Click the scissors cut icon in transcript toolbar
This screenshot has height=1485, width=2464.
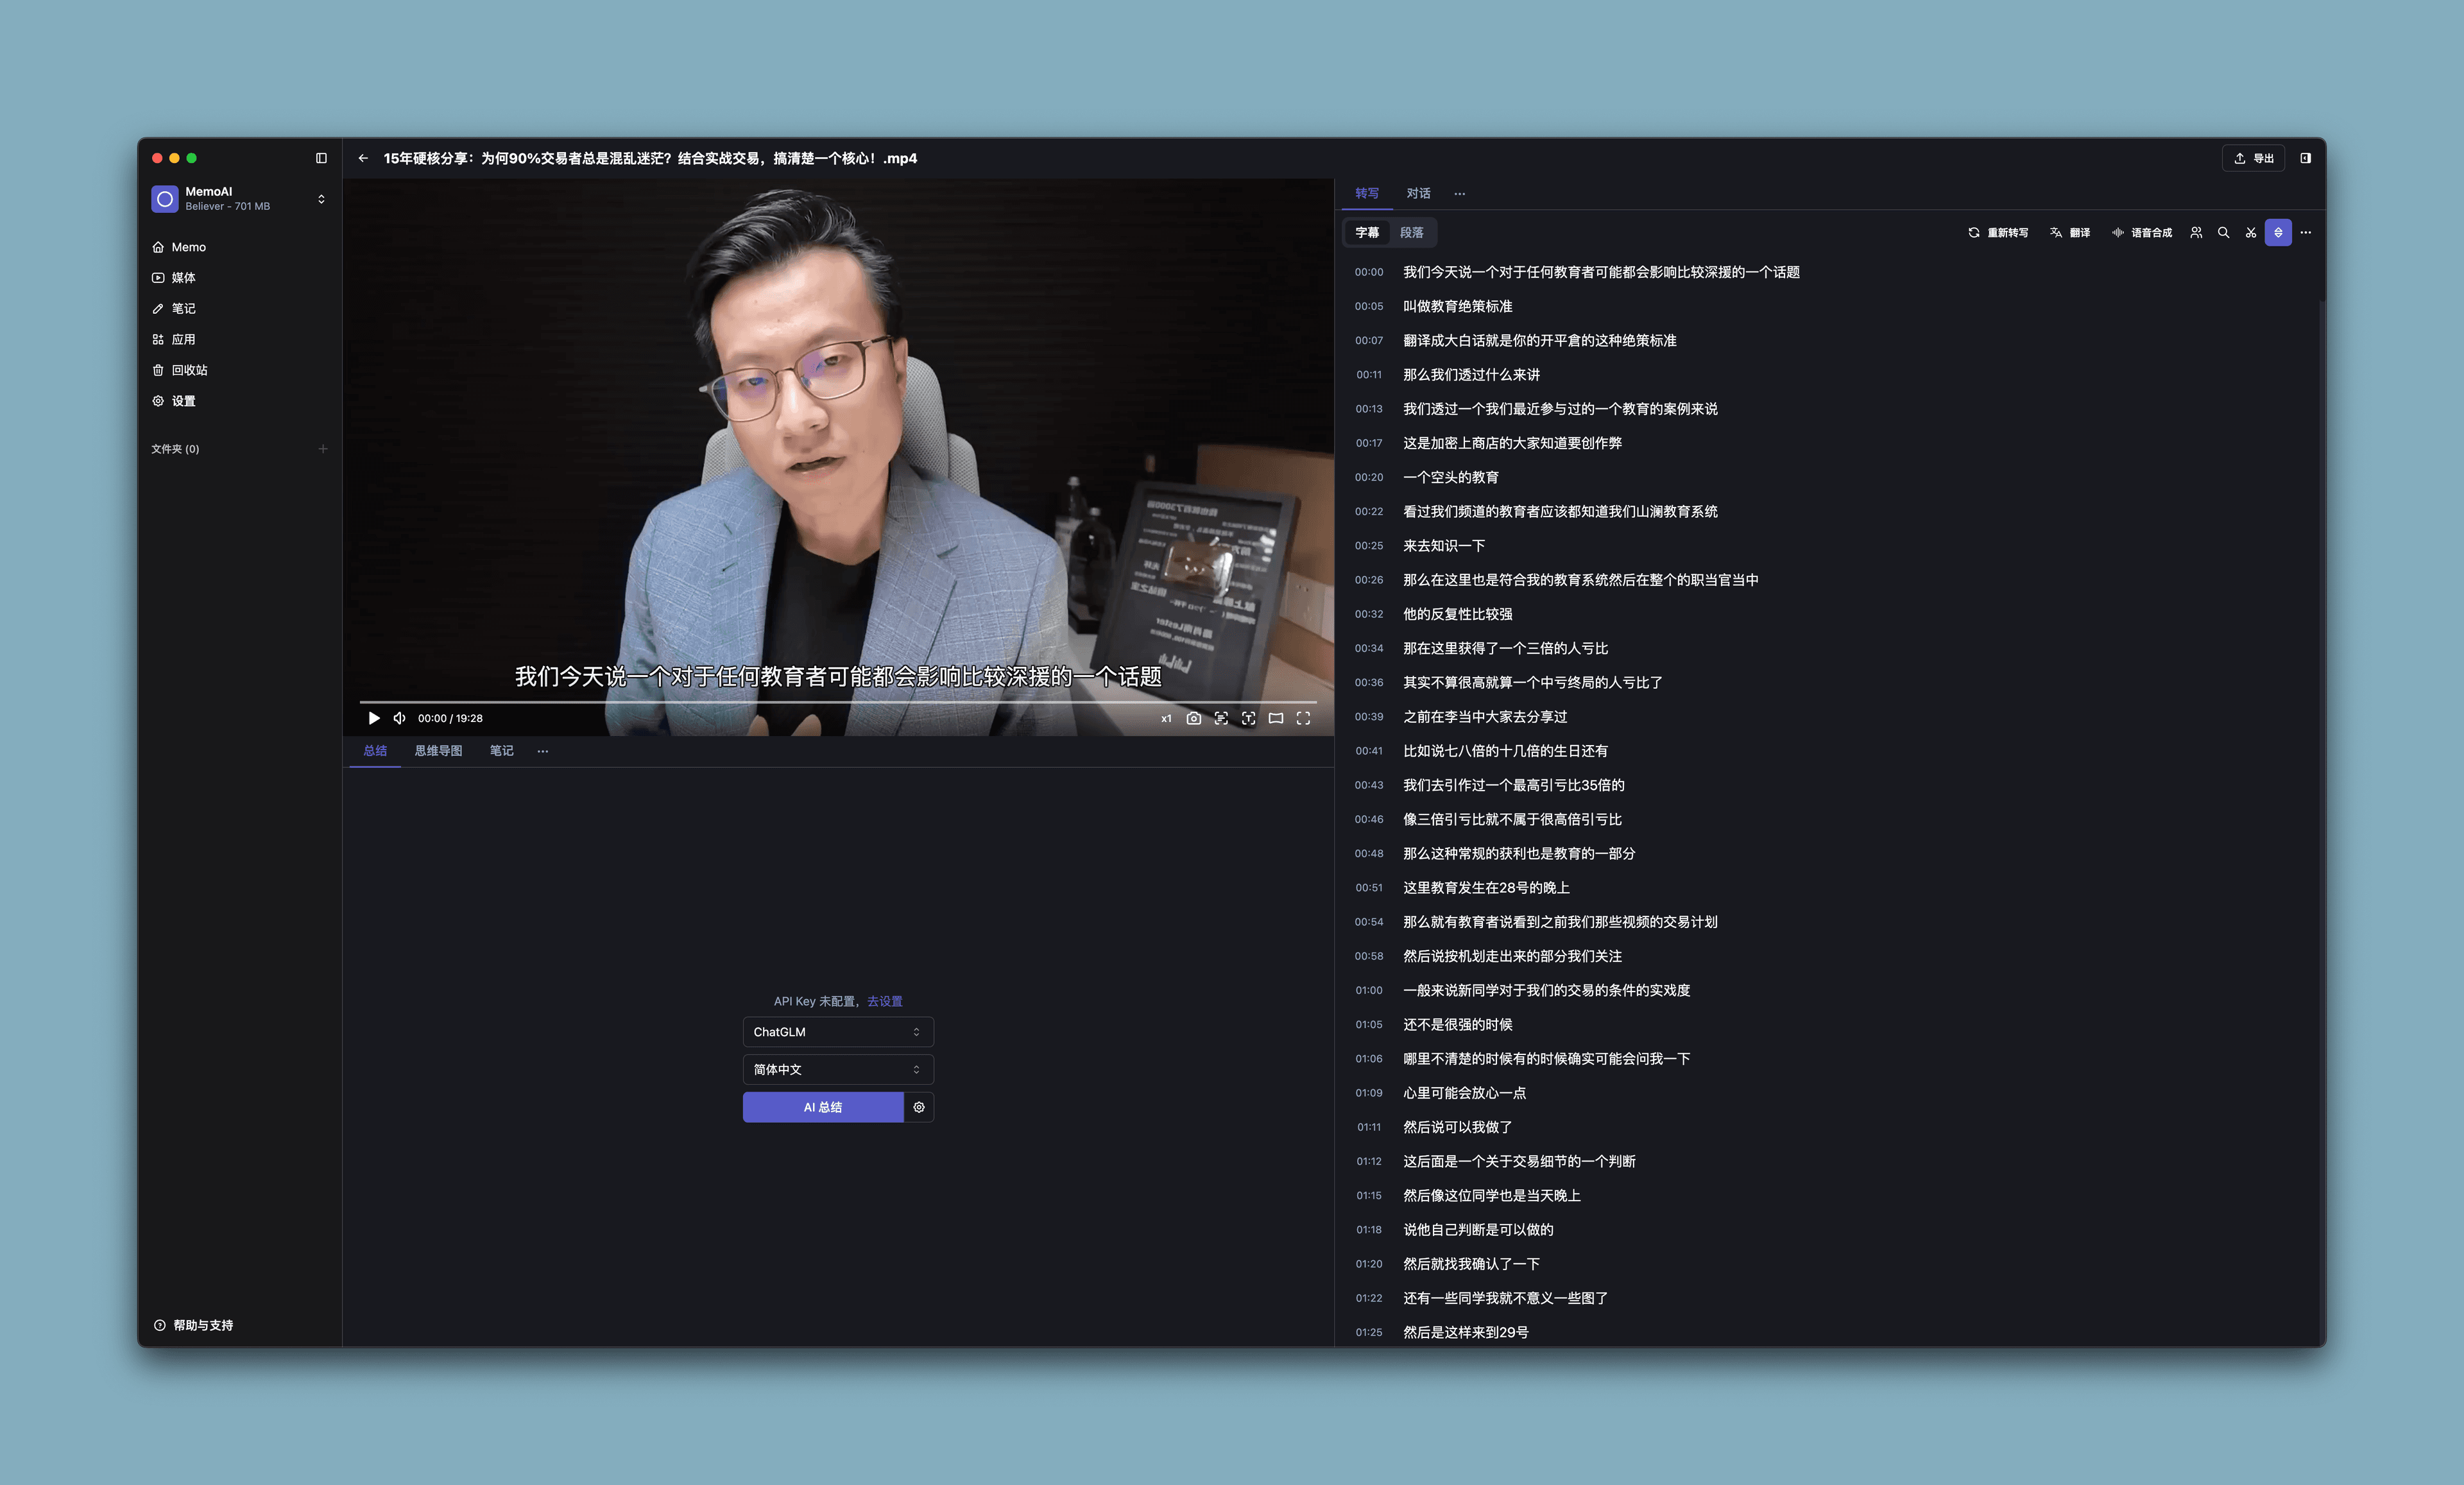(2250, 233)
